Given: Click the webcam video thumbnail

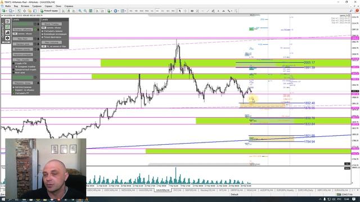Looking at the screenshot, I should 46,168.
